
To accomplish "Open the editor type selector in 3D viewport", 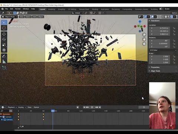I will point(3,13).
